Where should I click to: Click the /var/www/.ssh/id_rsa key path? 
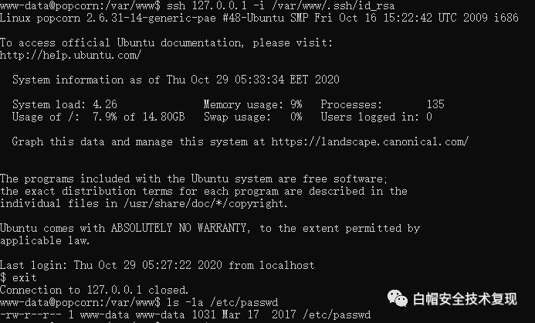click(314, 5)
